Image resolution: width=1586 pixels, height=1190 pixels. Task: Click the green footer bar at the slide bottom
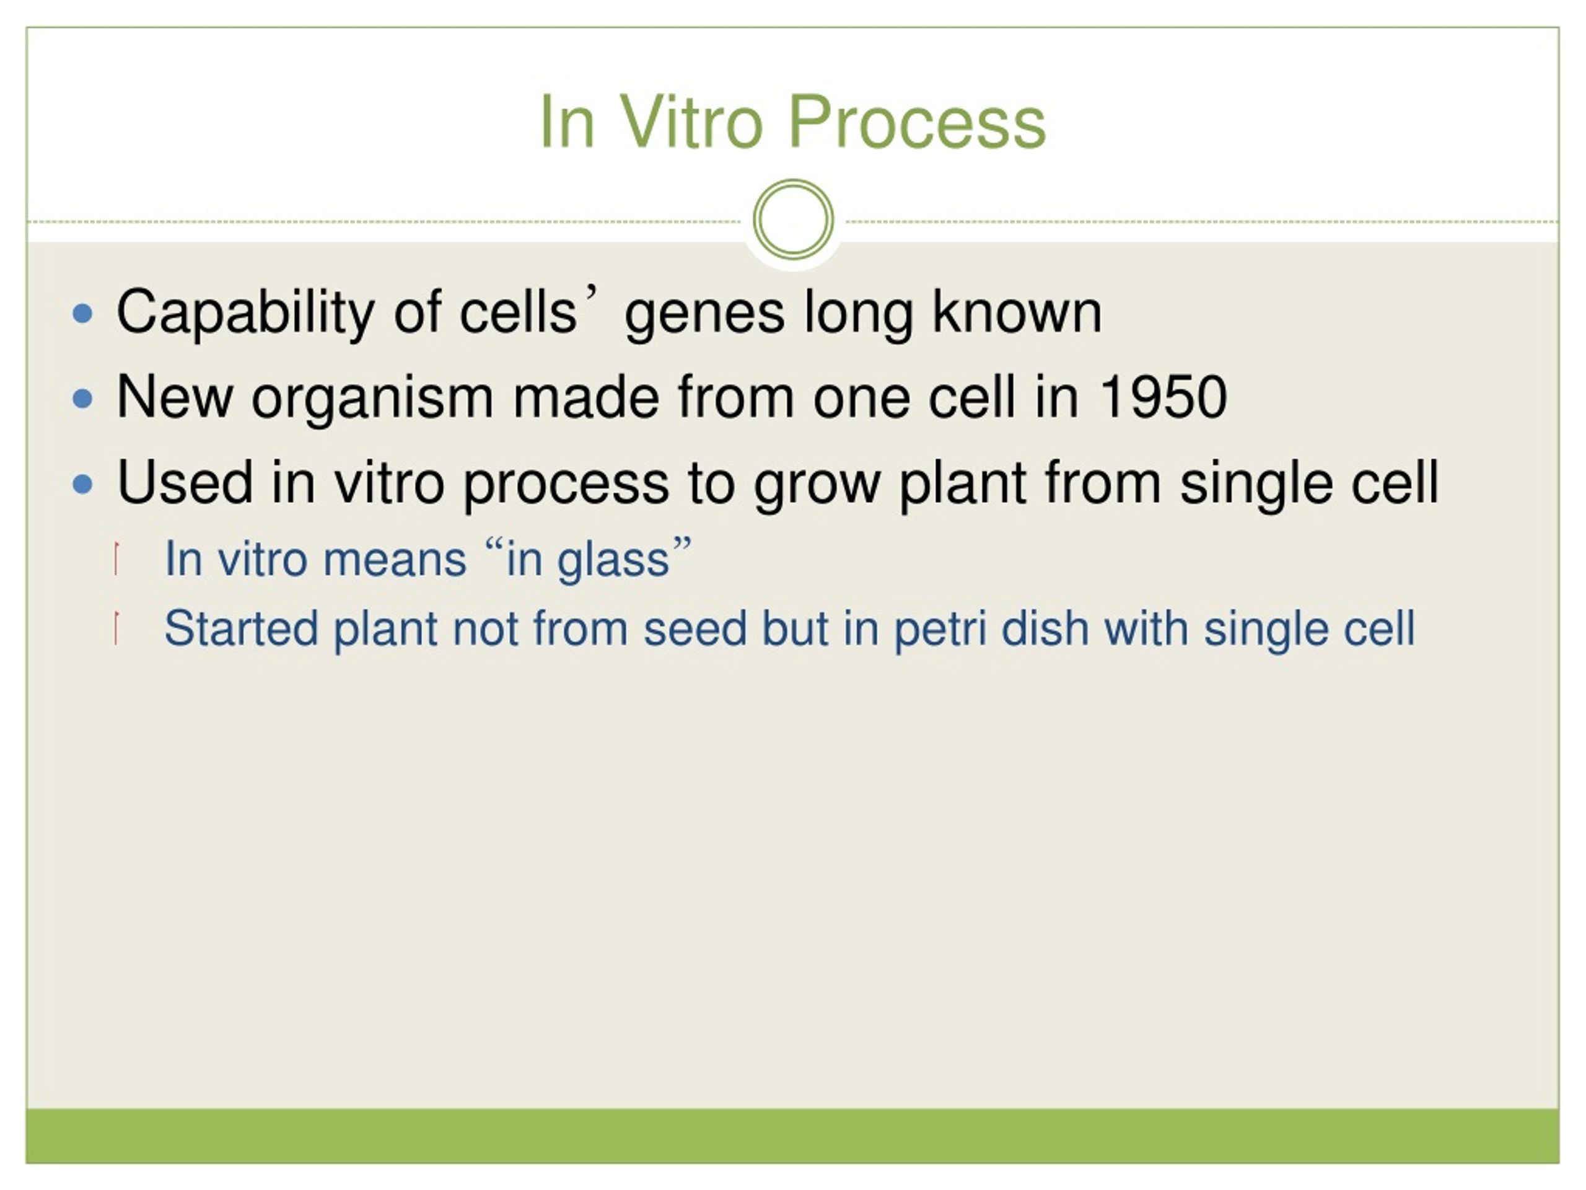pyautogui.click(x=792, y=1136)
